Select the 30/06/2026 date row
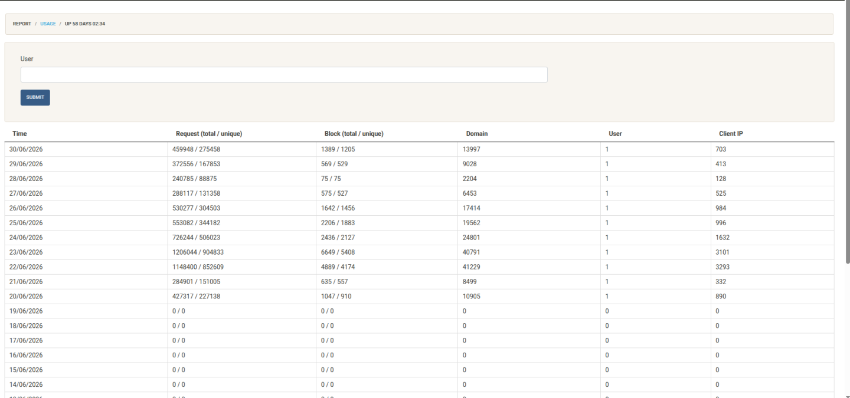This screenshot has width=850, height=398. 419,149
